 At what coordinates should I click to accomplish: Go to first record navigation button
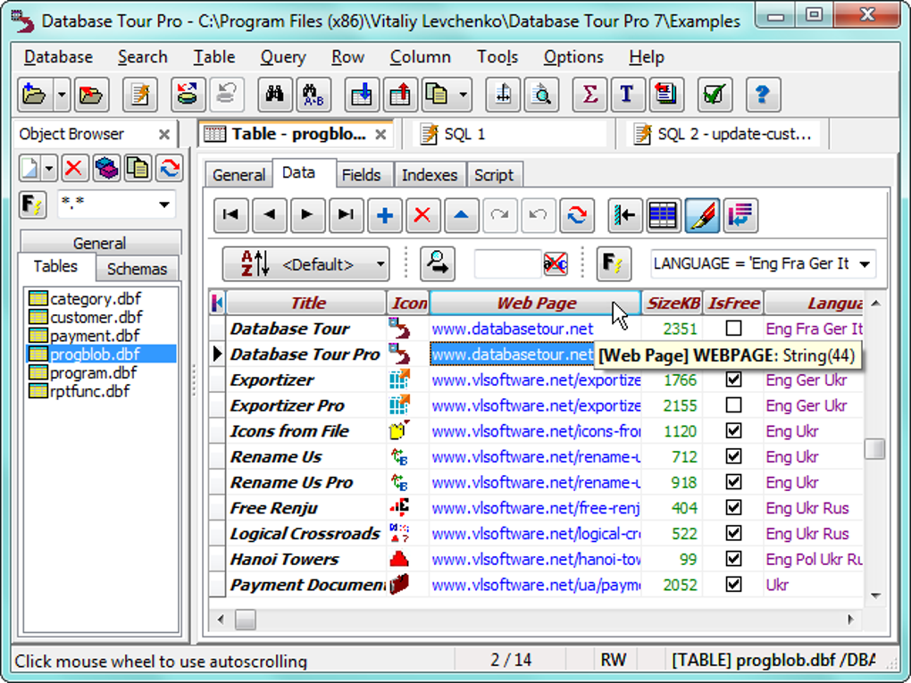coord(230,215)
